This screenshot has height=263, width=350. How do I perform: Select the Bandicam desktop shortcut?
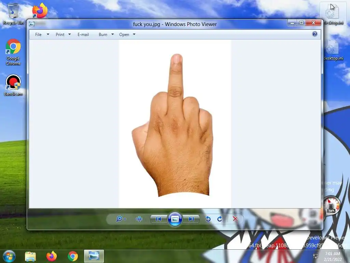pyautogui.click(x=13, y=85)
